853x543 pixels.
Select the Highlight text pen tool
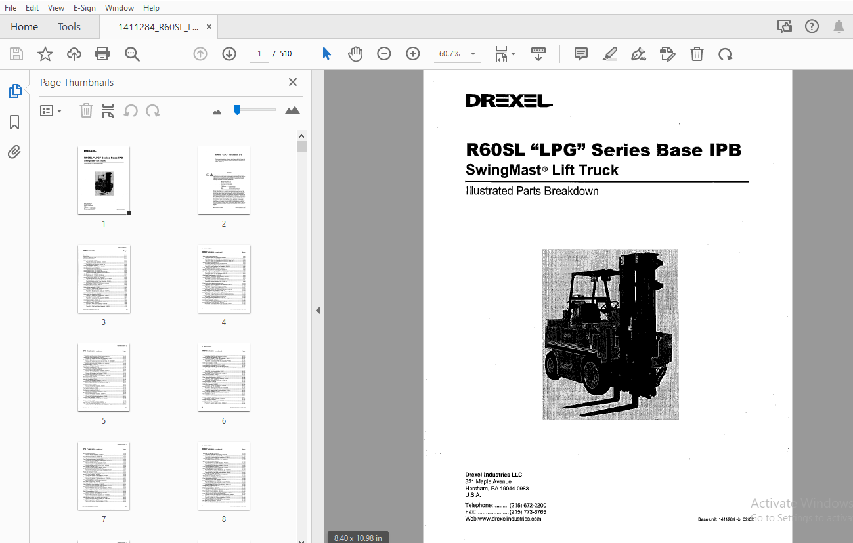(x=610, y=54)
